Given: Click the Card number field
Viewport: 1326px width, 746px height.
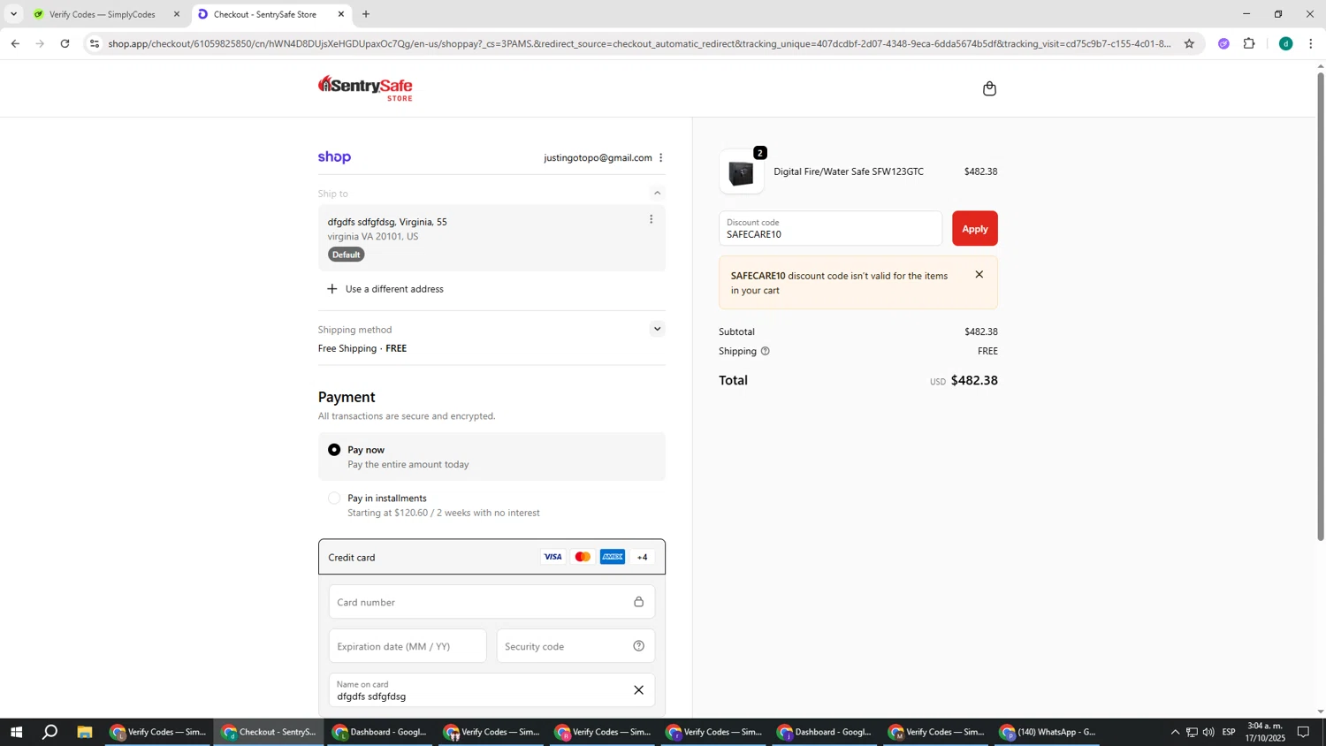Looking at the screenshot, I should pos(492,602).
